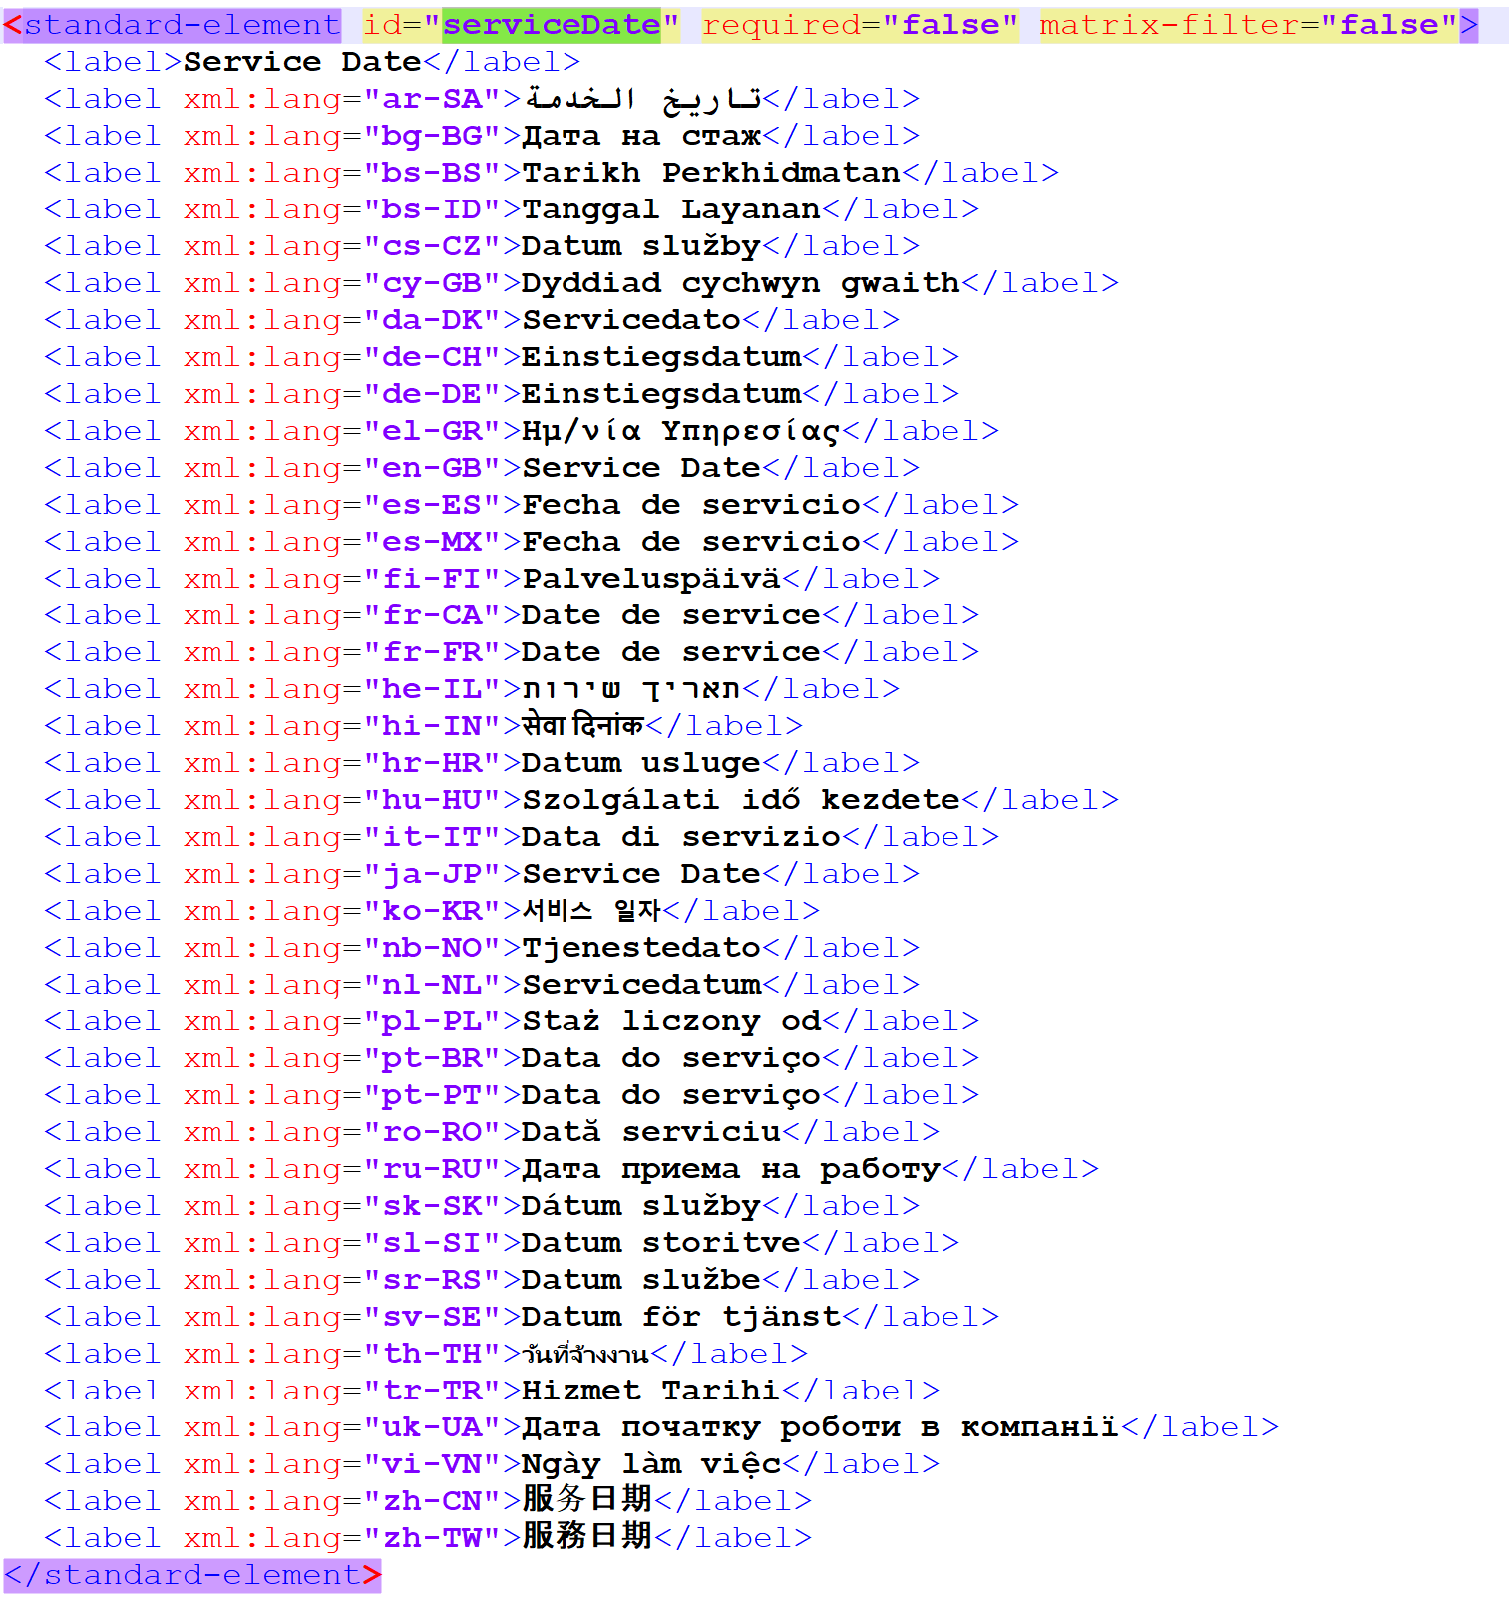
Task: Click the nl-NL label Servicedatum
Action: [x=641, y=985]
